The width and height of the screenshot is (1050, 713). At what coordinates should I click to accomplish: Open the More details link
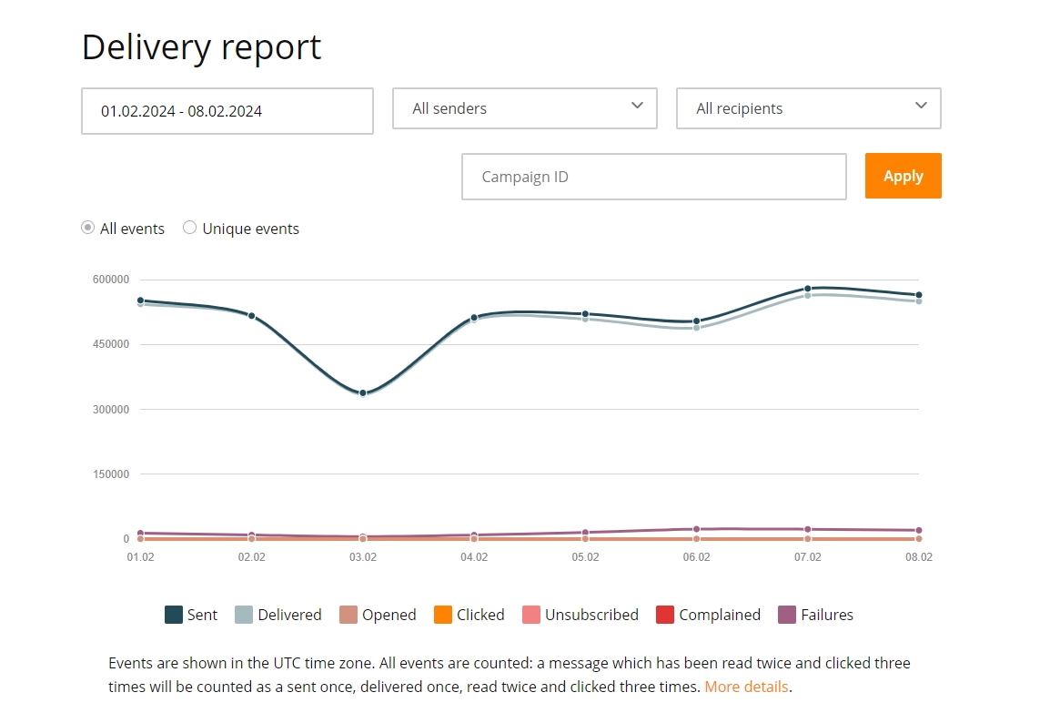[x=747, y=687]
